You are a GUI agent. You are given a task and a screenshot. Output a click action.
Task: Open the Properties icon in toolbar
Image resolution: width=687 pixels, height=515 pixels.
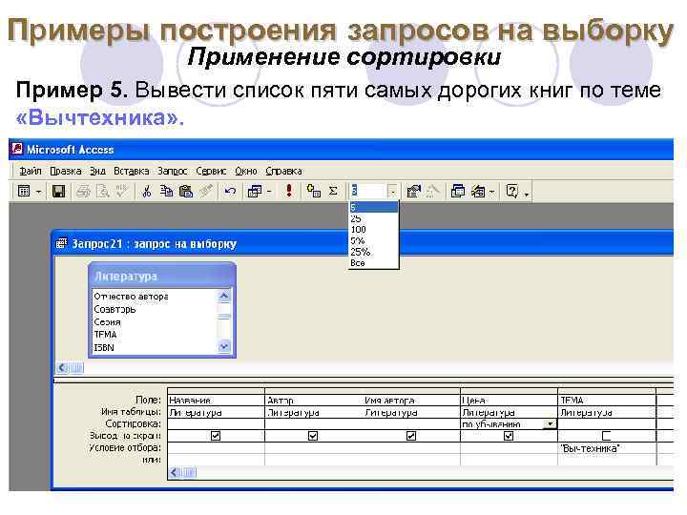tap(413, 192)
